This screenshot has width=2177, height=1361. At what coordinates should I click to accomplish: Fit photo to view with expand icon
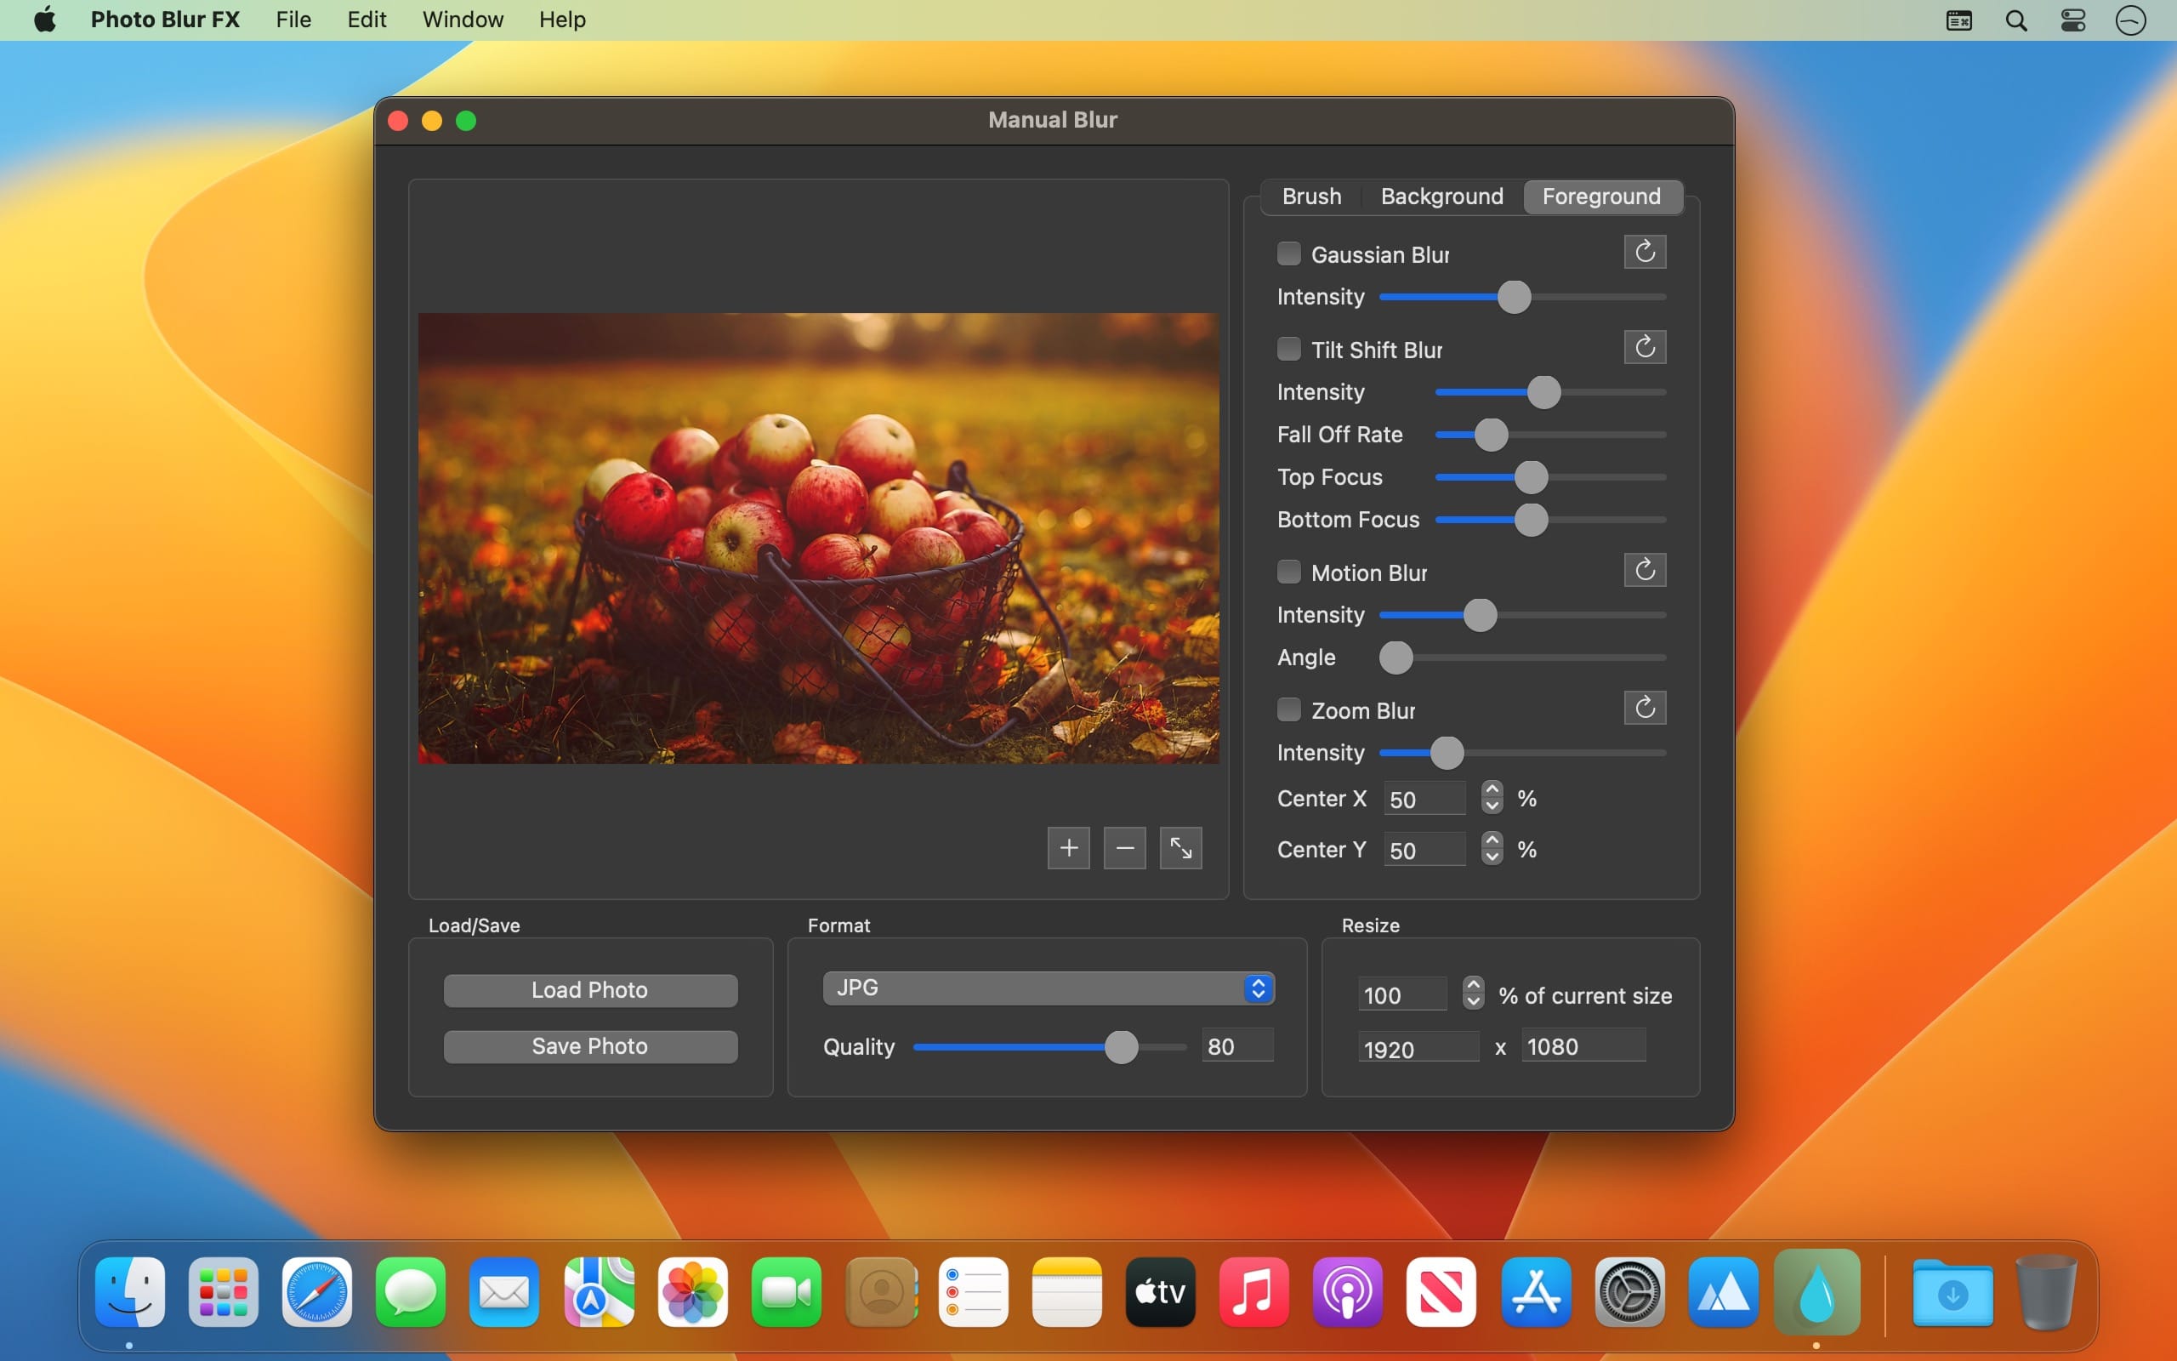1180,848
